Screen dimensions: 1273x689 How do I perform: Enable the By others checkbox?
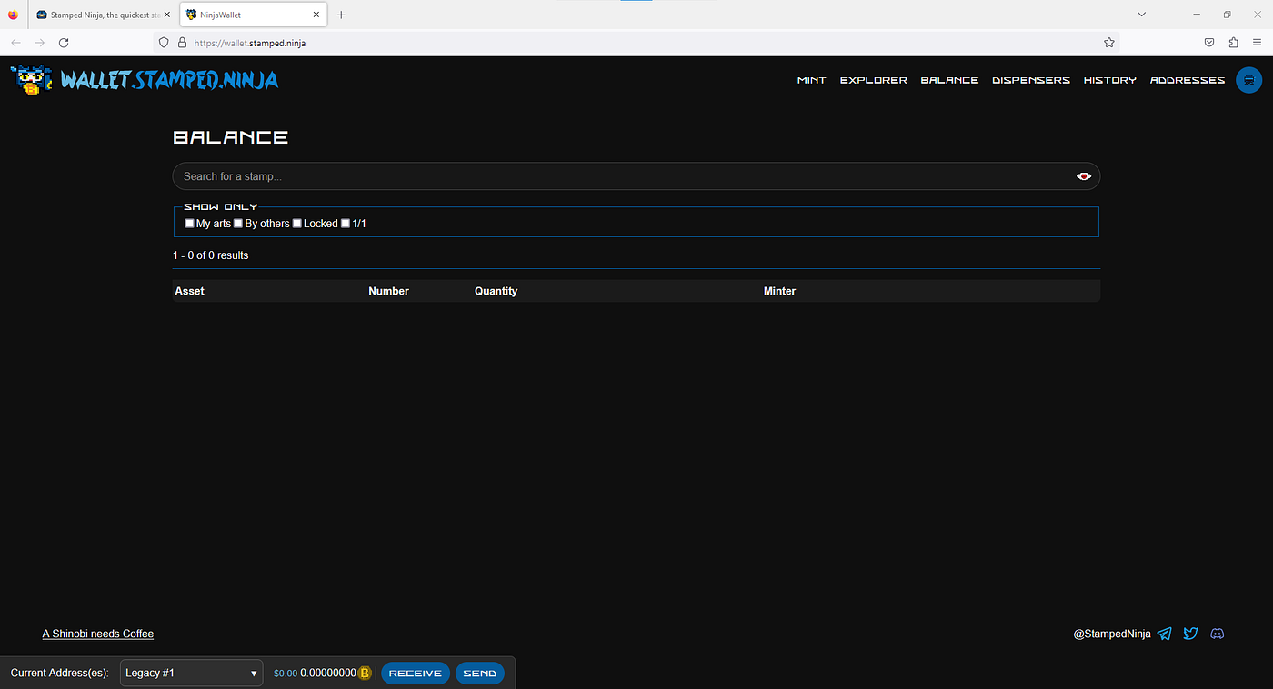coord(238,224)
